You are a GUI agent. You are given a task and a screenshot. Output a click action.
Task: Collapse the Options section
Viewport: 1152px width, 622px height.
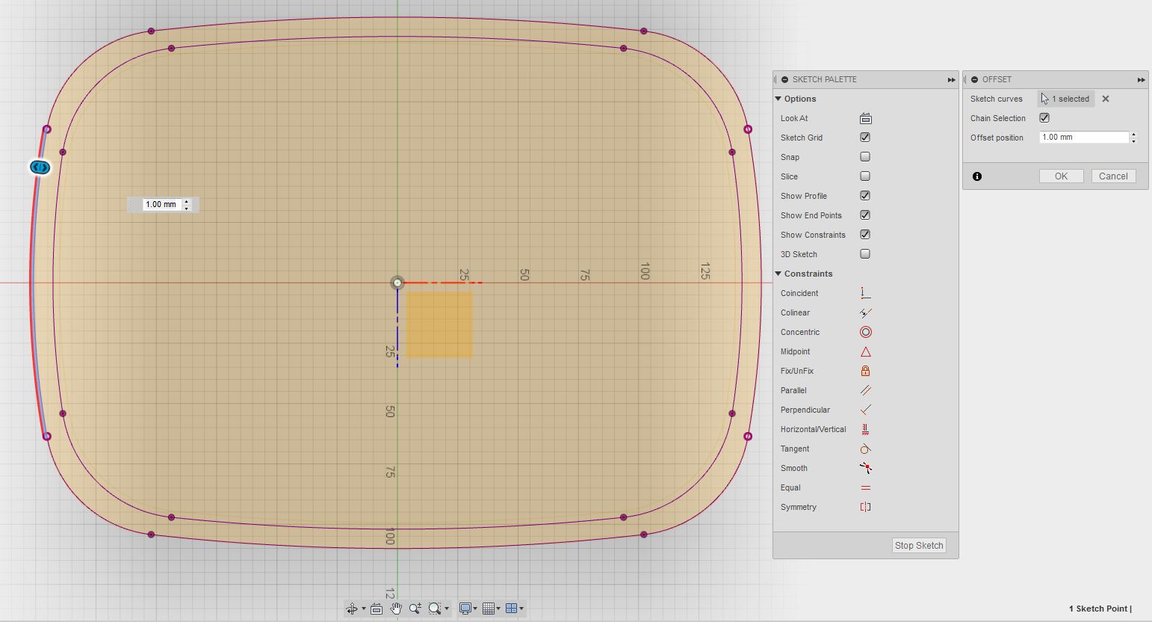(778, 98)
